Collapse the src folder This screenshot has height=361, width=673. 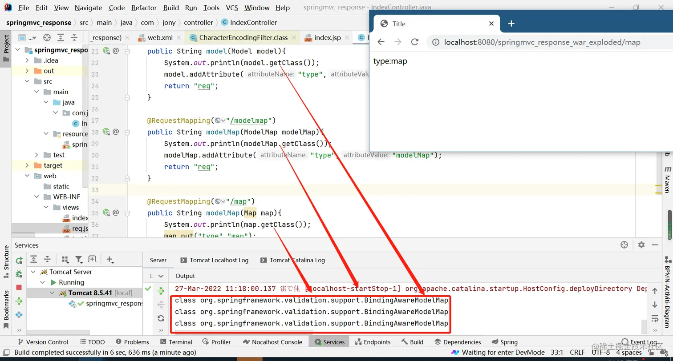click(x=27, y=81)
